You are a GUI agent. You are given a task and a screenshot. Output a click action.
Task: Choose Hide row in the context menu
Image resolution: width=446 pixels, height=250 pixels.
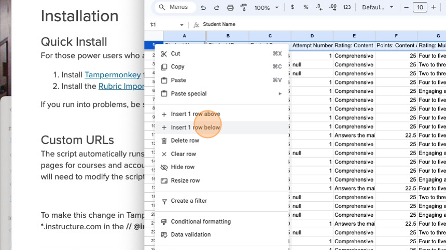(x=183, y=167)
